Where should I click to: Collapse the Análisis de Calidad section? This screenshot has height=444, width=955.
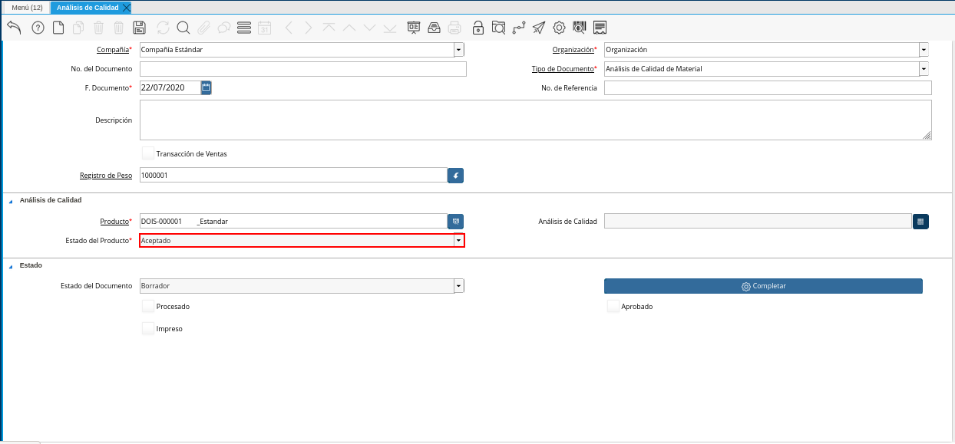pyautogui.click(x=11, y=201)
